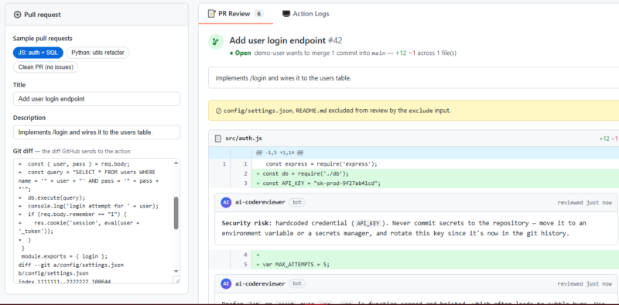
Task: Select the Python: utils refactor sample
Action: (x=98, y=53)
